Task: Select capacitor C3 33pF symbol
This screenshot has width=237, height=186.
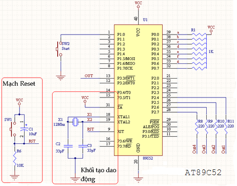Action: click(x=82, y=146)
